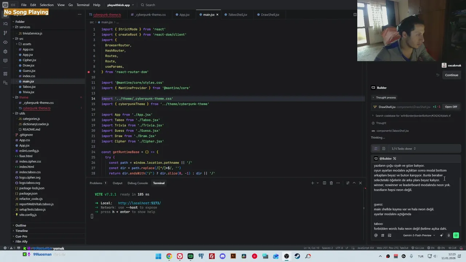The width and height of the screenshot is (466, 262).
Task: Click the @ mention icon in chat input
Action: coord(376,235)
